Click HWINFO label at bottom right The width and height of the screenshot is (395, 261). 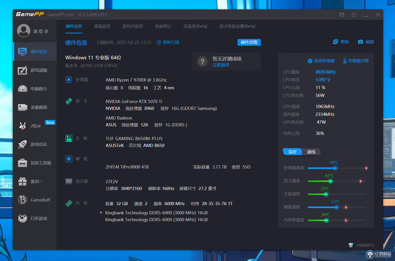tap(365, 245)
